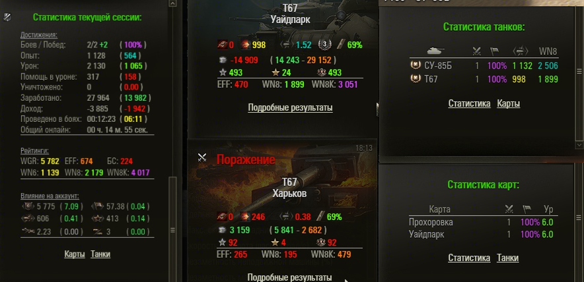Click the scroll up arrow above session panel
The image size is (584, 282).
click(x=172, y=3)
